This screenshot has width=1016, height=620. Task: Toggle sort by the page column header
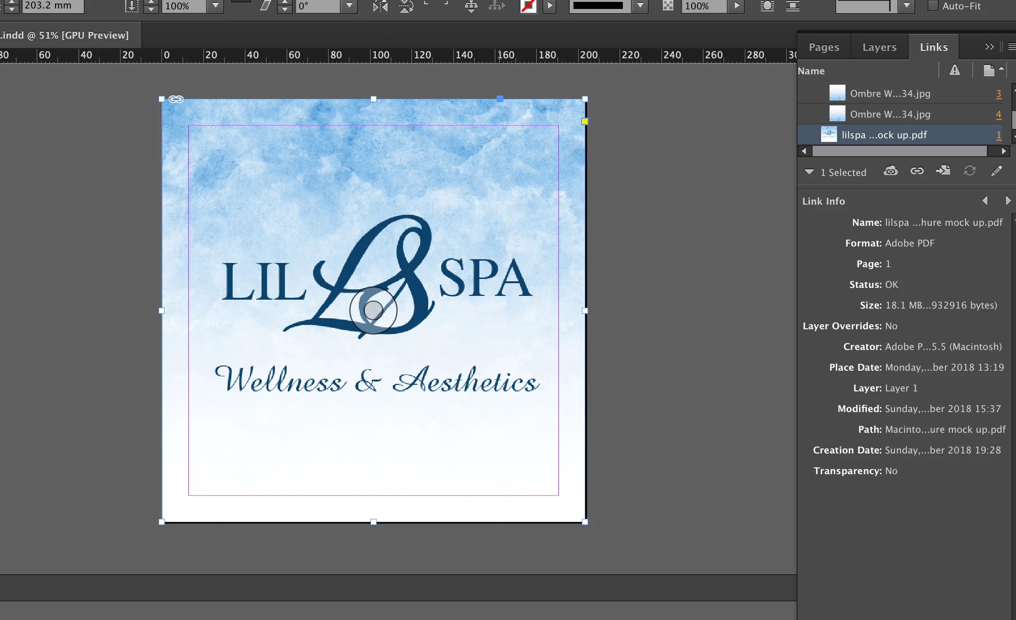(x=989, y=71)
